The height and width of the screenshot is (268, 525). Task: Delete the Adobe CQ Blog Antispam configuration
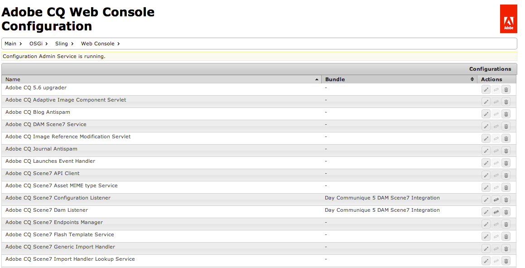pyautogui.click(x=506, y=114)
